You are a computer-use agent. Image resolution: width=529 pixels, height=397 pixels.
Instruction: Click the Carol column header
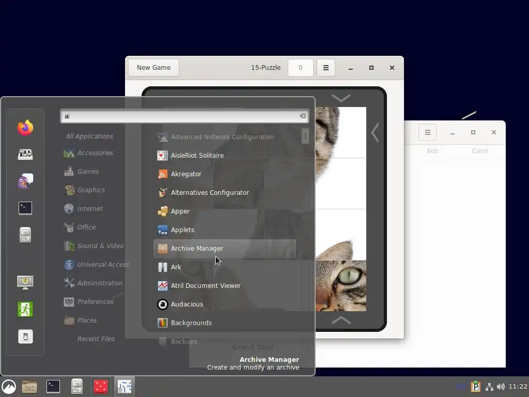pos(479,150)
